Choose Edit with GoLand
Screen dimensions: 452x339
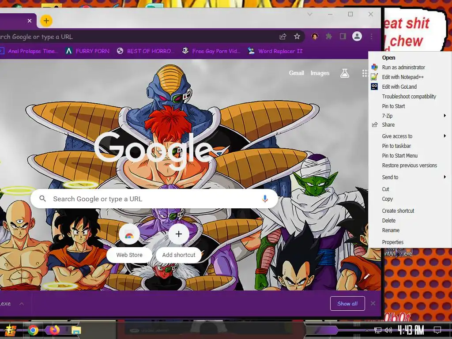point(410,87)
